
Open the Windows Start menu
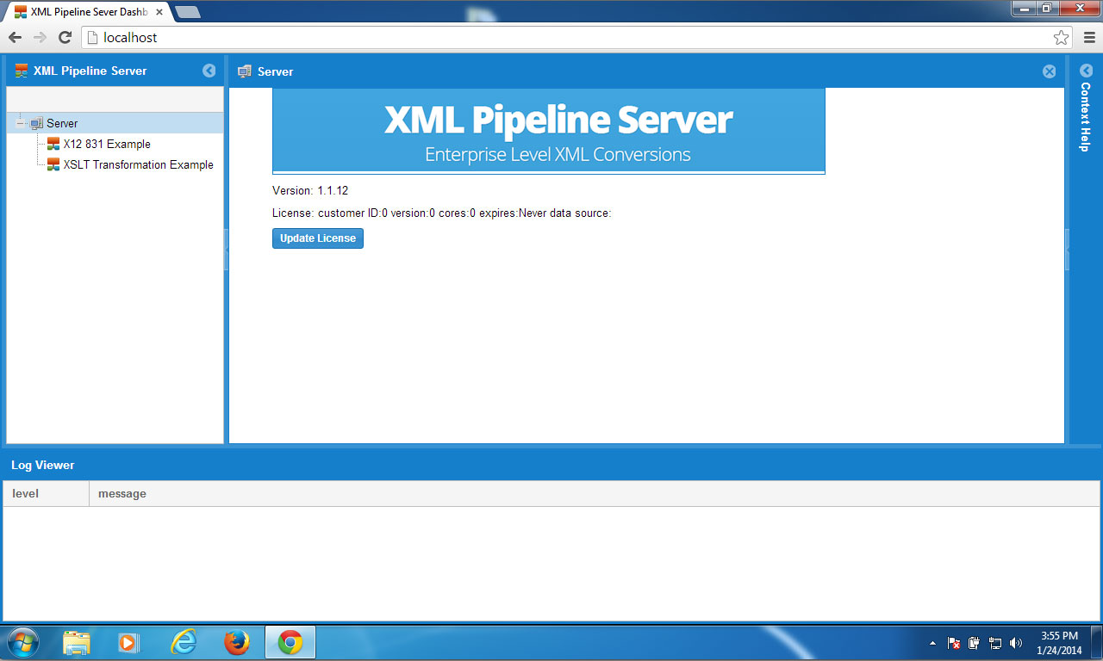pos(23,642)
